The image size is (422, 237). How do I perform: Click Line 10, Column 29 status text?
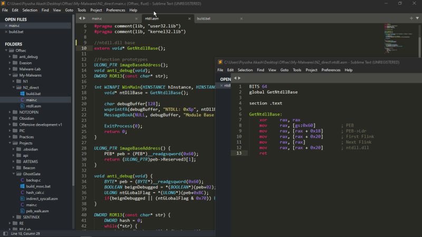[x=25, y=233]
